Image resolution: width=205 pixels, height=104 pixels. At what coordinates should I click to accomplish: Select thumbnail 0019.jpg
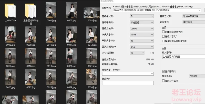coord(51,56)
